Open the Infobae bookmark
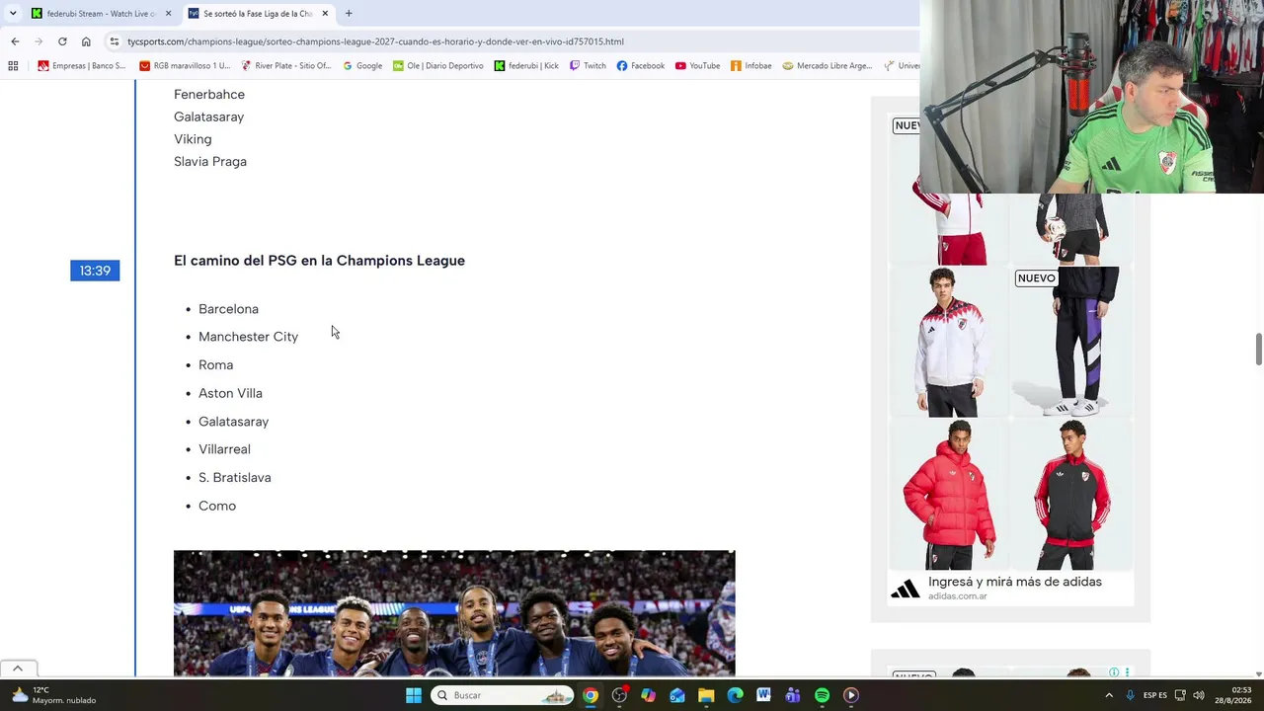The width and height of the screenshot is (1264, 711). [751, 66]
